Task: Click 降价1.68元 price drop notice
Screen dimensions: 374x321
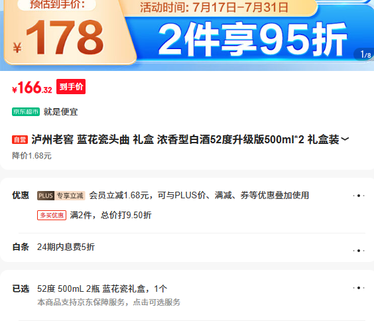Action: (32, 156)
